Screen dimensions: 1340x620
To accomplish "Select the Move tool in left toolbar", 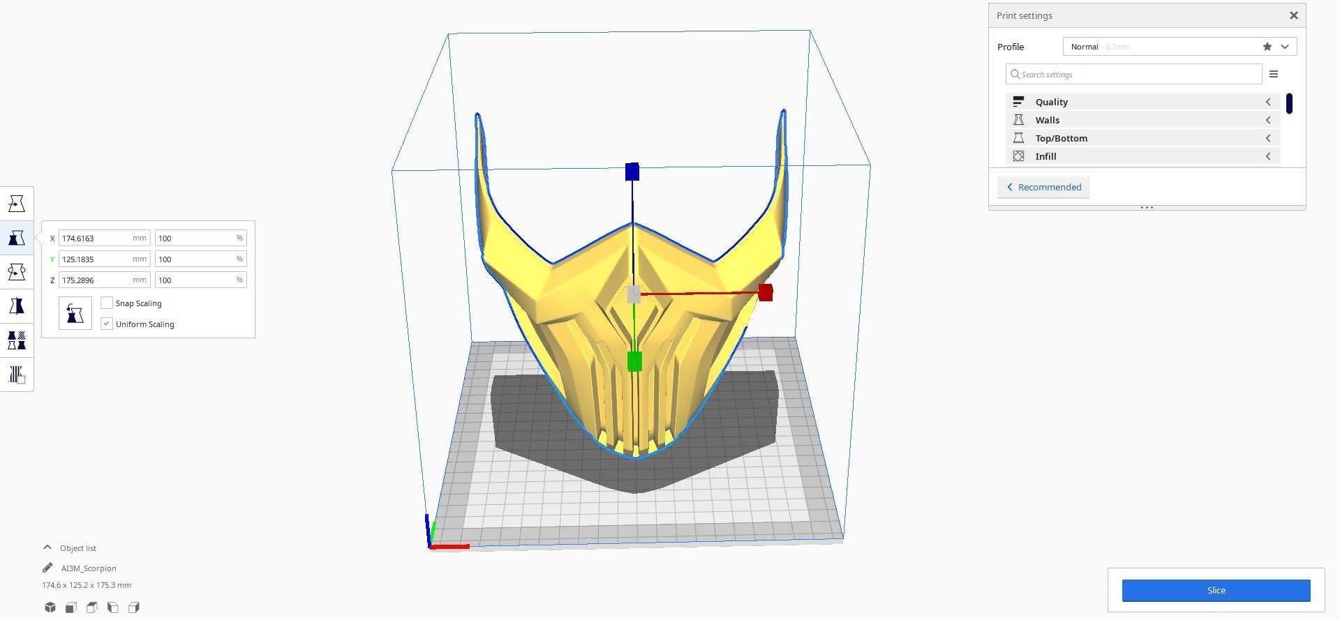I will tap(17, 204).
